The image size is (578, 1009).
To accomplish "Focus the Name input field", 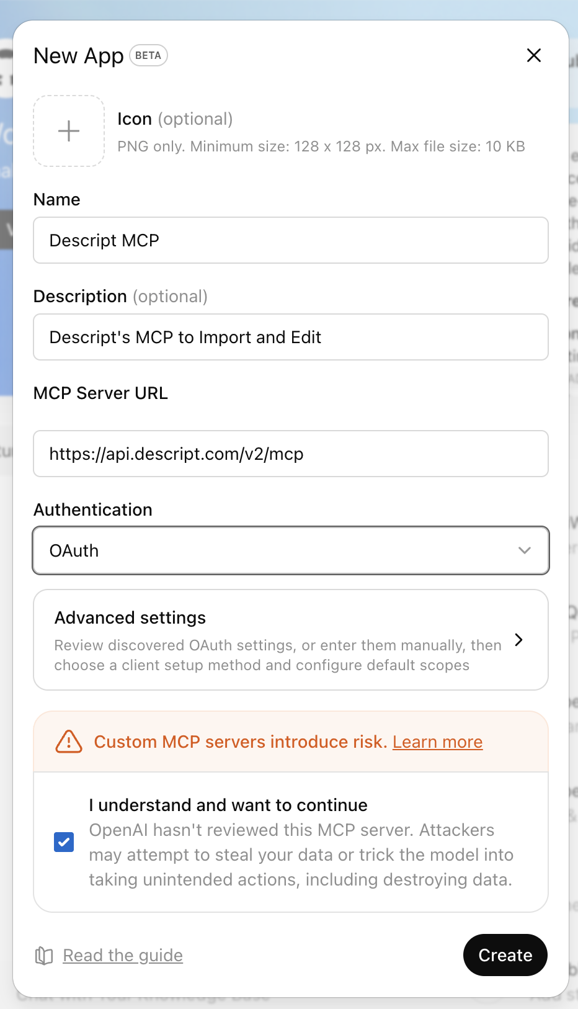I will [291, 240].
